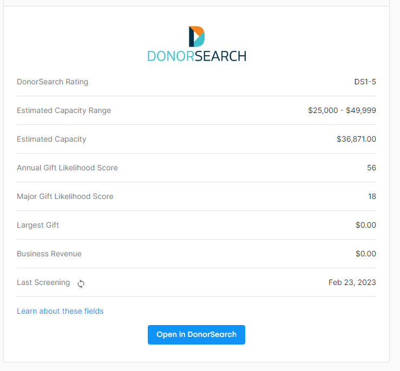
Task: Click the Annual Gift Likelihood Score label
Action: (67, 168)
